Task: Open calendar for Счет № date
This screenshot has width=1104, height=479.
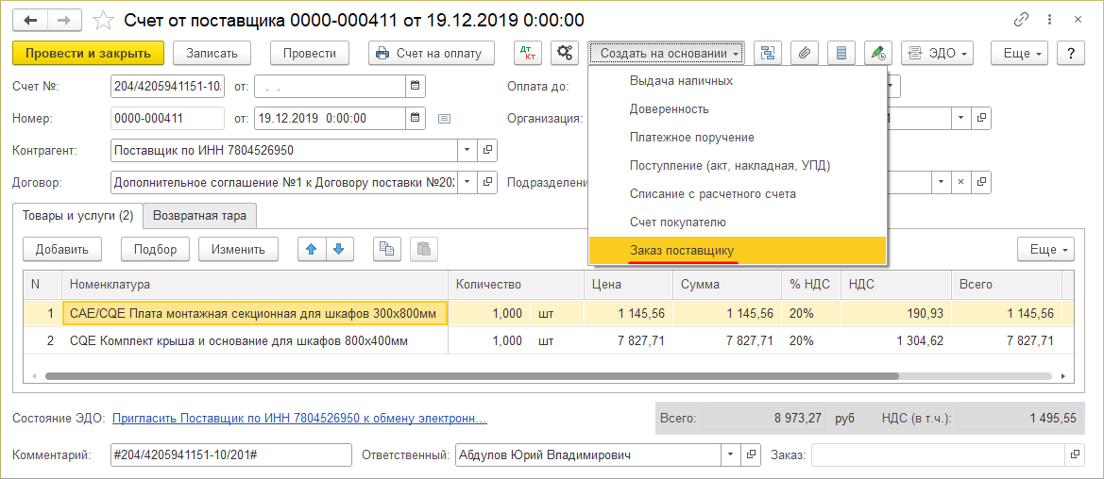Action: (416, 86)
